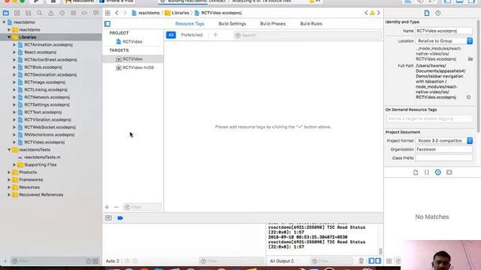481x270 pixels.
Task: Click the jump bar warning triangle
Action: pos(372,13)
